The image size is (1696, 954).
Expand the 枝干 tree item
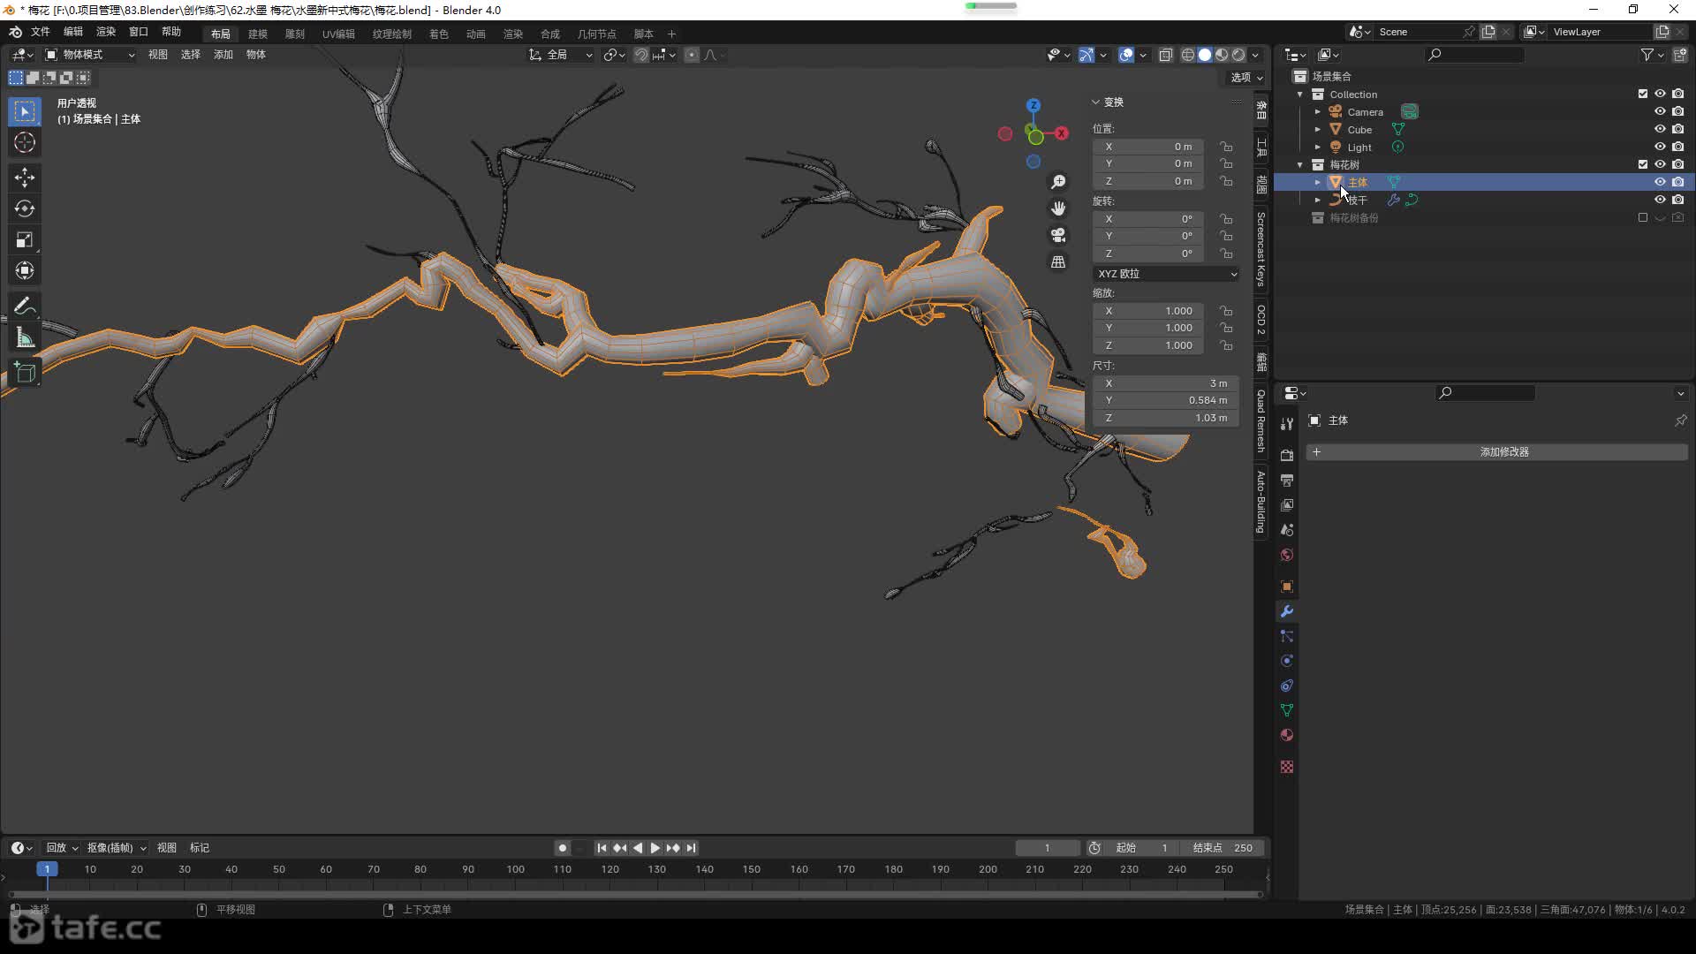[x=1318, y=201]
